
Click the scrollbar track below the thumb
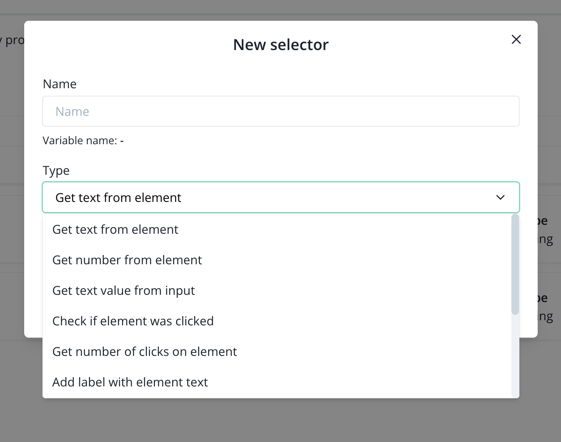coord(515,356)
